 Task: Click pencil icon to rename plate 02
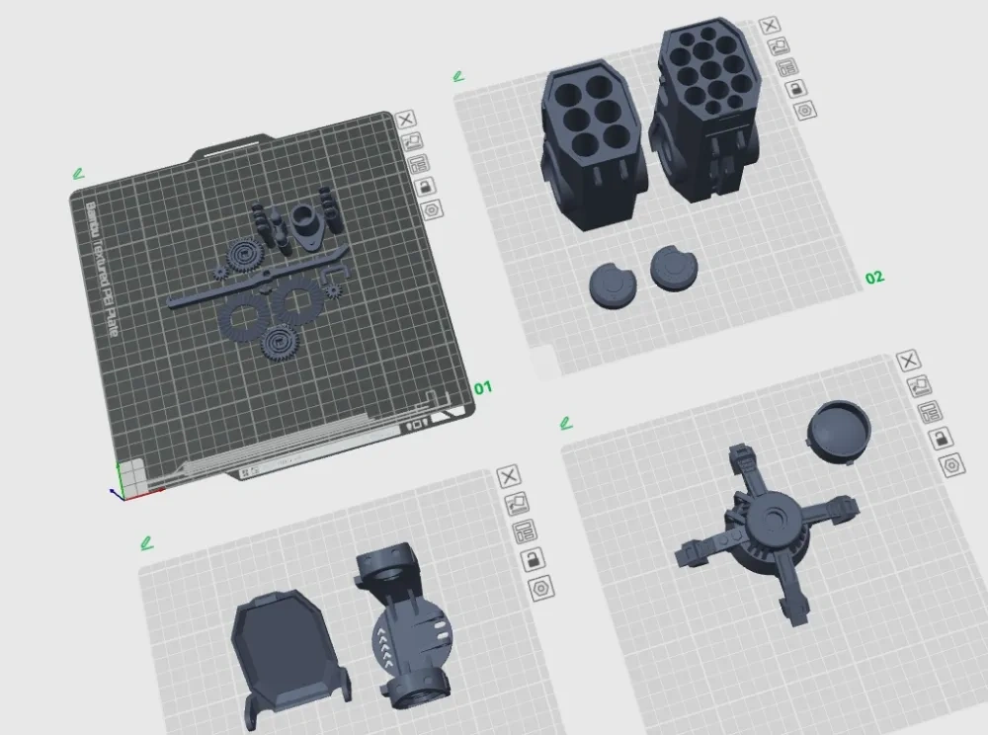(458, 77)
